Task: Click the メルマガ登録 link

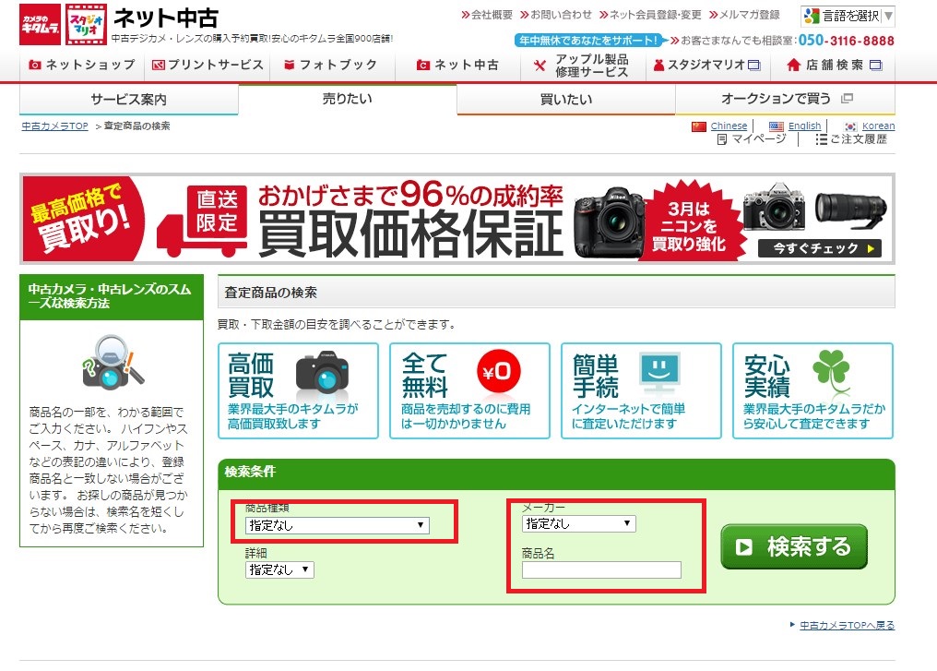Action: 744,15
